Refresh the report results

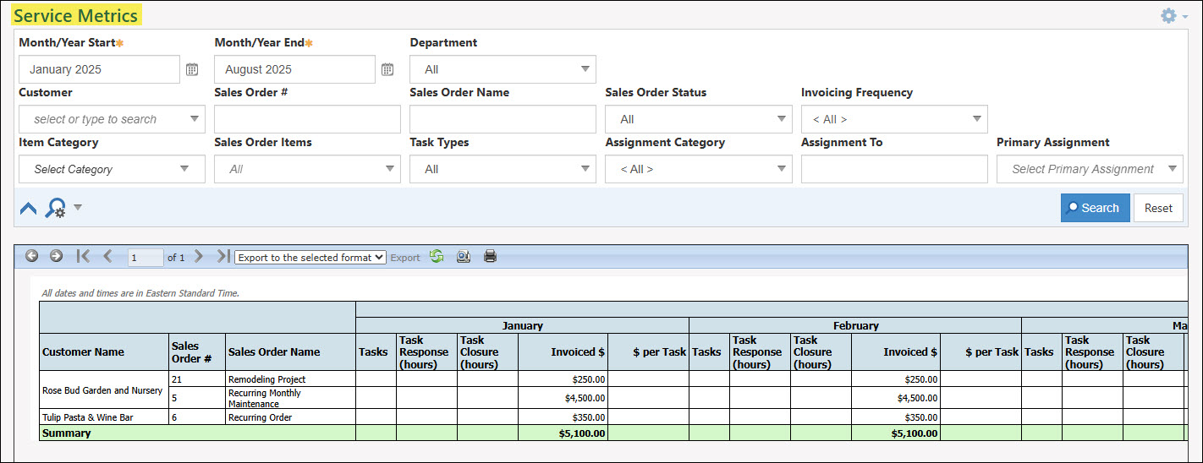click(x=437, y=256)
